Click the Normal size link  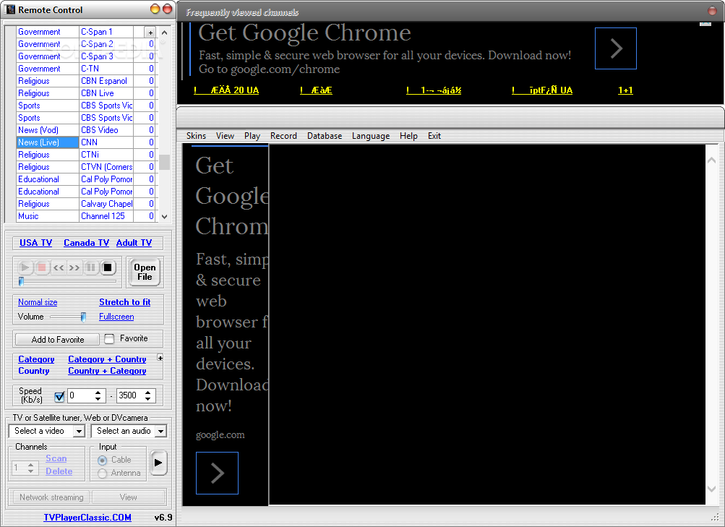38,302
